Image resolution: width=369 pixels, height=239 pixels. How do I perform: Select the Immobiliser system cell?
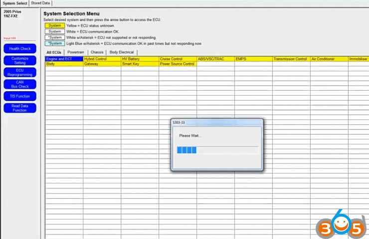tap(359, 59)
